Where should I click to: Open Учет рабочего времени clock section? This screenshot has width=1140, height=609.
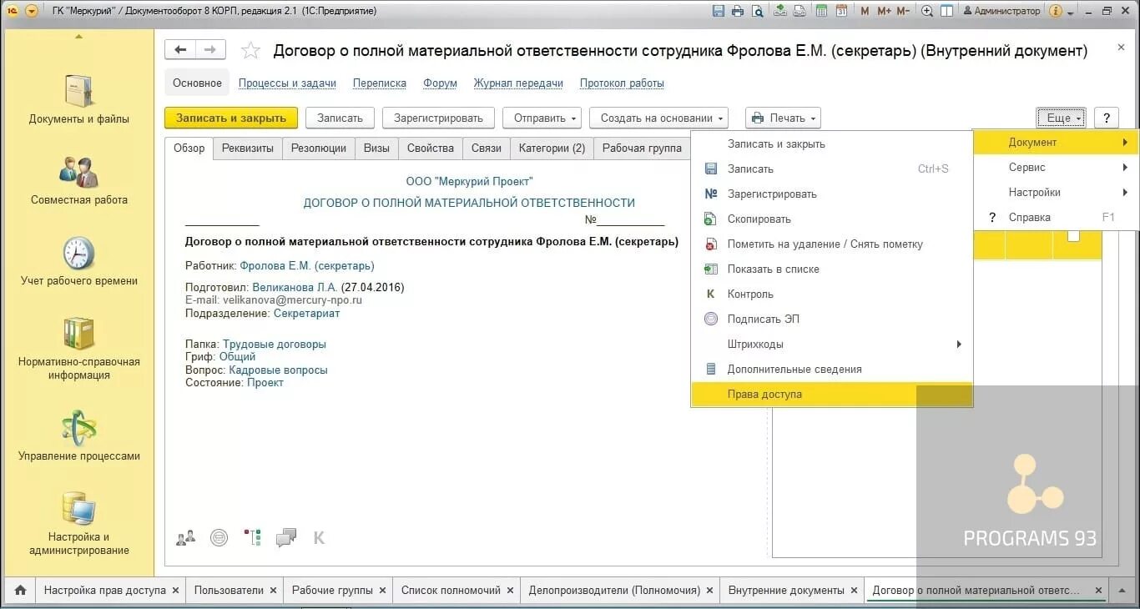[x=79, y=262]
